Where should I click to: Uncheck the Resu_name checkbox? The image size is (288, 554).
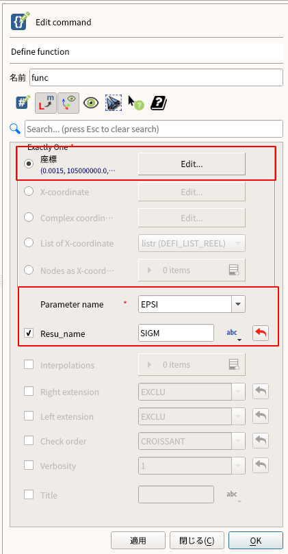(29, 333)
